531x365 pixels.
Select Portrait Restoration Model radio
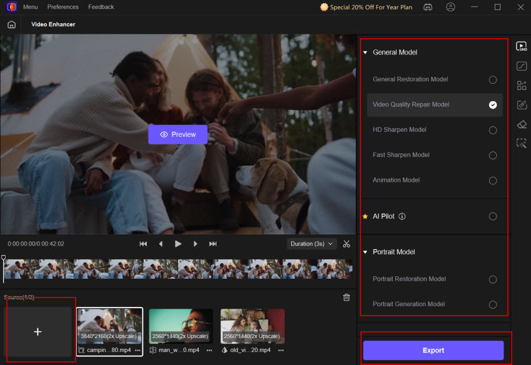[x=493, y=279]
